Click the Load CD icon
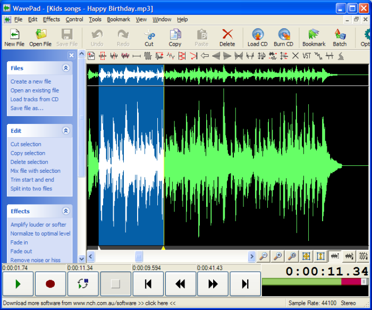 [258, 38]
